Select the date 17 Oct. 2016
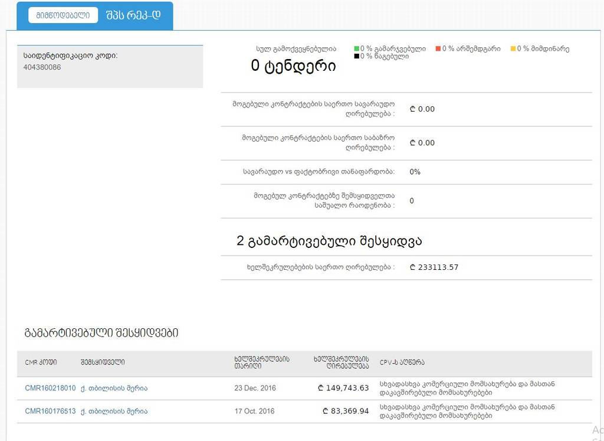Image resolution: width=604 pixels, height=441 pixels. click(254, 411)
